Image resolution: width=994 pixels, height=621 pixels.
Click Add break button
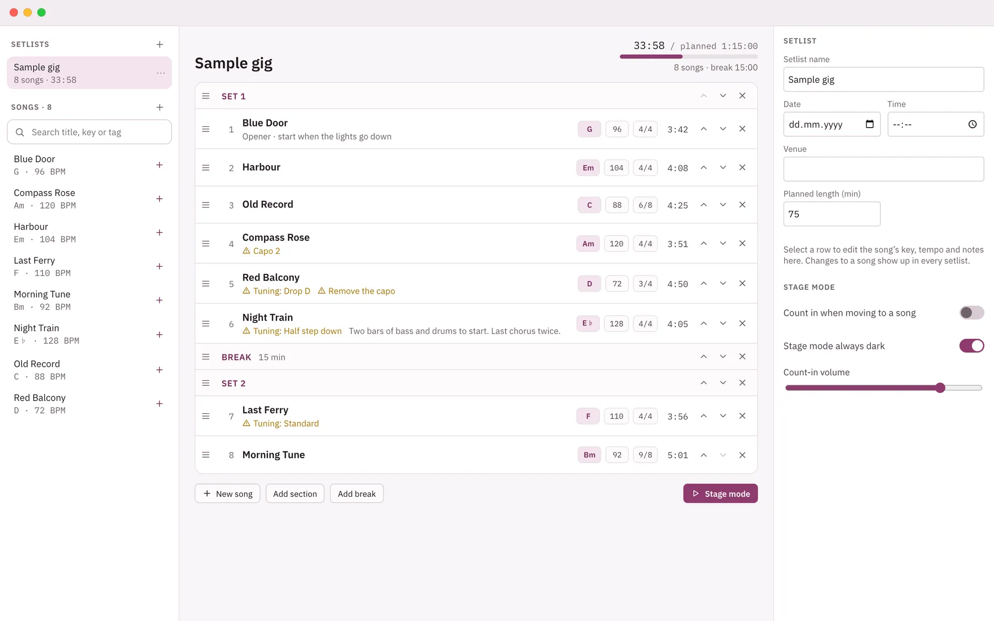357,493
